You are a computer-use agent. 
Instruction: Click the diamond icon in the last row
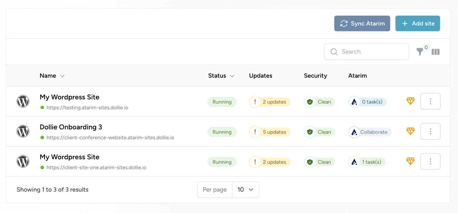pos(410,161)
